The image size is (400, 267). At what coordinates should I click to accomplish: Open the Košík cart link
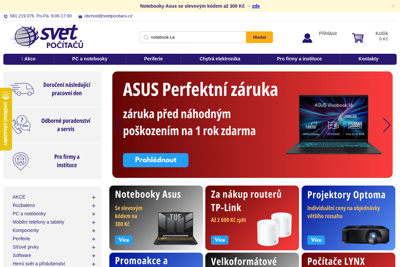pos(382,33)
